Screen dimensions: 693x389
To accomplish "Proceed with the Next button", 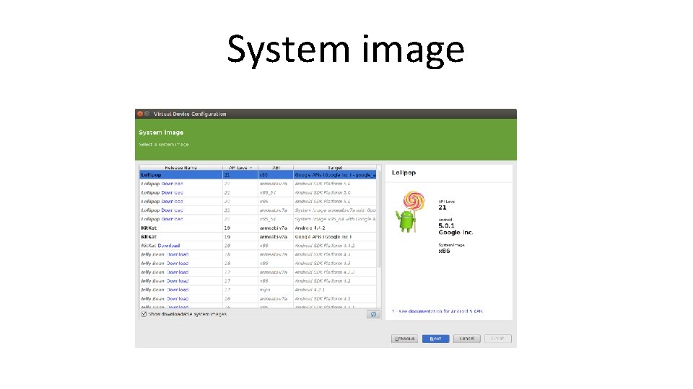I will coord(435,339).
